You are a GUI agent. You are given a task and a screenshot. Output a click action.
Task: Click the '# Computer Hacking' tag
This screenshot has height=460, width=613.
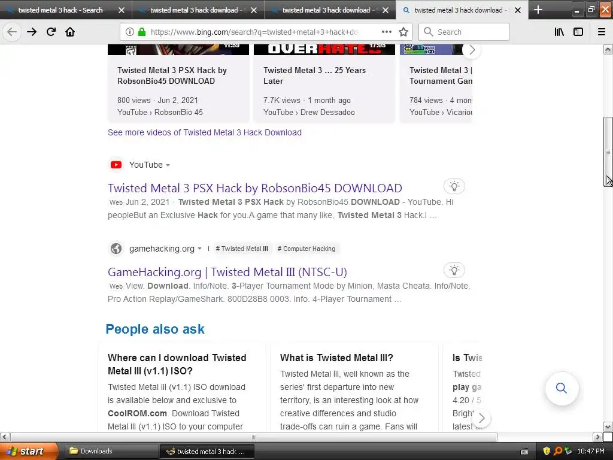[306, 249]
